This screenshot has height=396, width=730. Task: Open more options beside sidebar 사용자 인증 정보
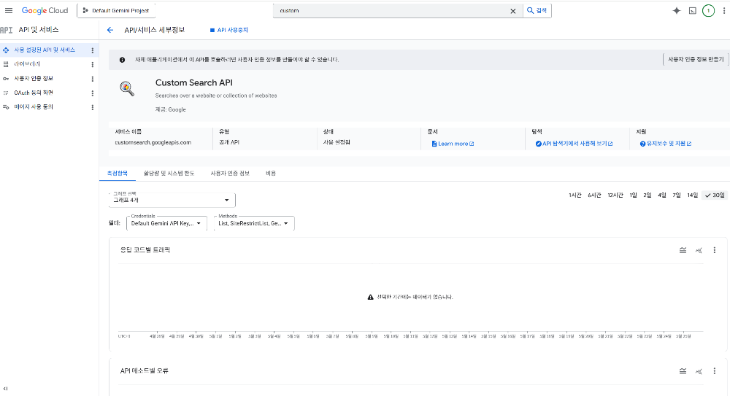point(92,79)
